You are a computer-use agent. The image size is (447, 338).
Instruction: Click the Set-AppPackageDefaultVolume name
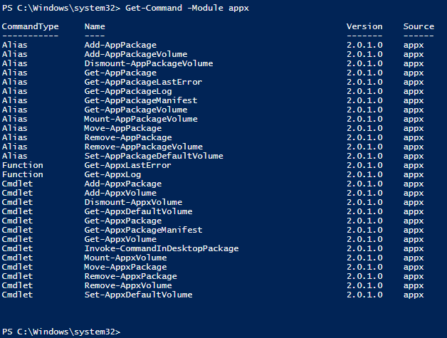tap(154, 156)
